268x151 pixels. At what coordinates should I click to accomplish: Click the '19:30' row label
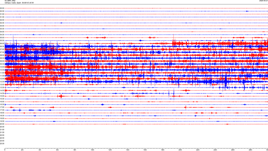[2, 121]
